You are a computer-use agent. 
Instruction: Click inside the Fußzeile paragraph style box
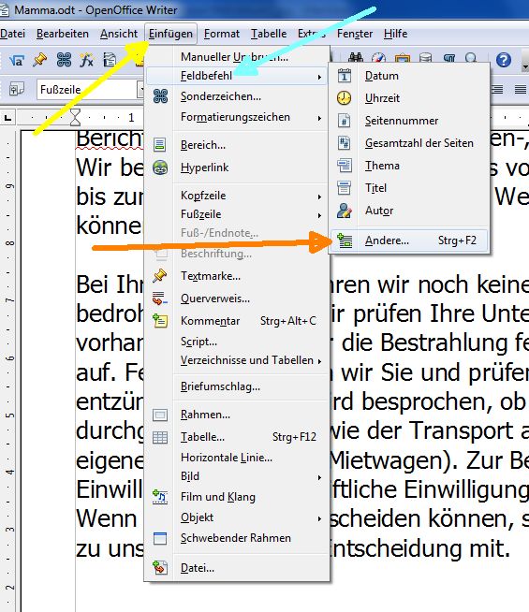click(x=87, y=90)
